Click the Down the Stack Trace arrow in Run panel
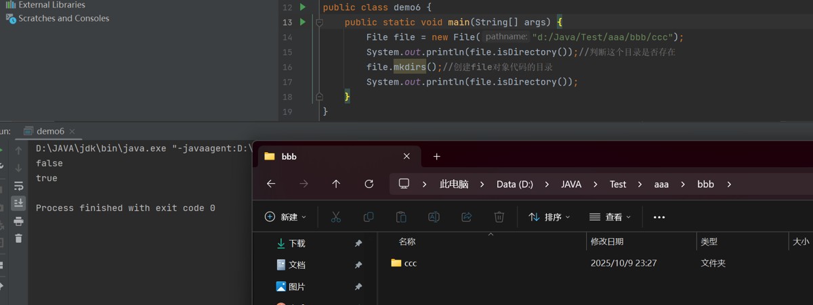813x305 pixels. [x=19, y=167]
